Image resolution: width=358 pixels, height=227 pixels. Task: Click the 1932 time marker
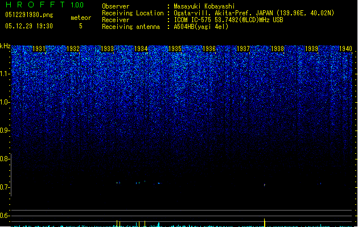(73, 49)
